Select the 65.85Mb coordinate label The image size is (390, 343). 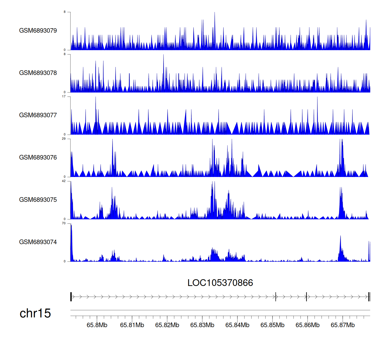pos(272,325)
